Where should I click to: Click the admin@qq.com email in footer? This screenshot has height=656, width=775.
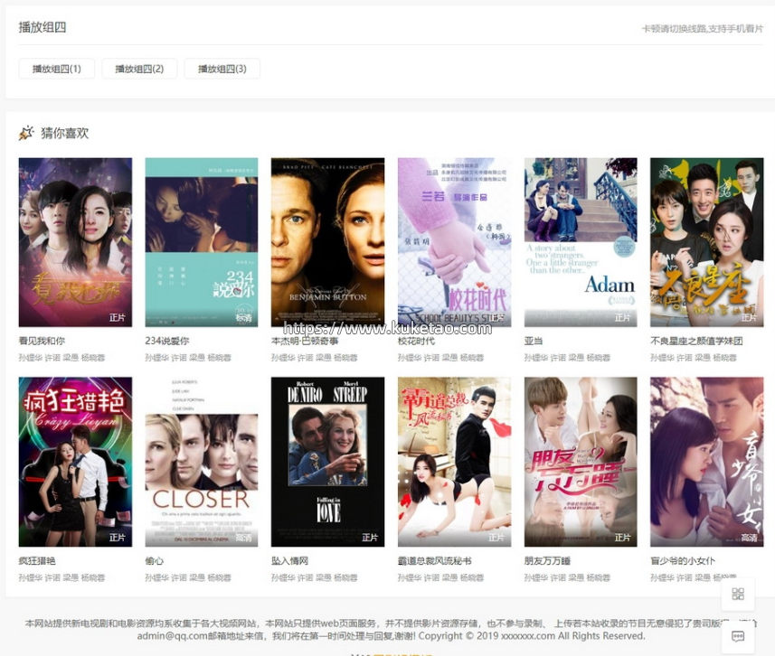[x=172, y=636]
